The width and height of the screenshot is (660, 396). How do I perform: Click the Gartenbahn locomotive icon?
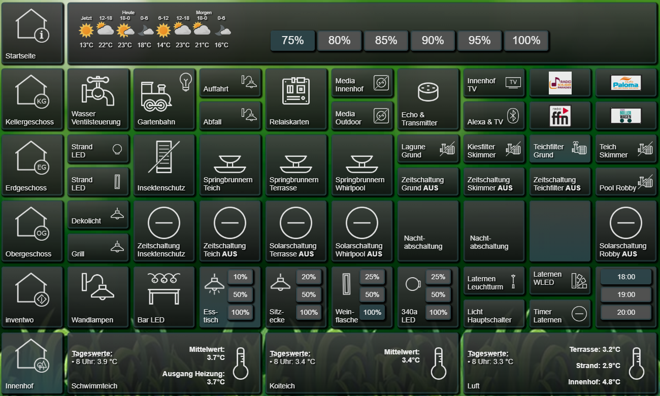(x=156, y=96)
